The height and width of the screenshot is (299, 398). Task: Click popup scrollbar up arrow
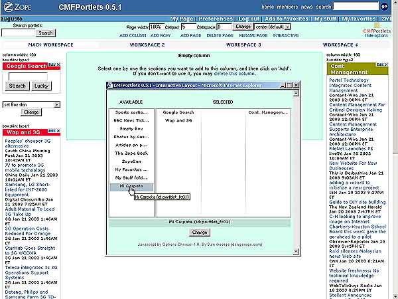[x=296, y=94]
